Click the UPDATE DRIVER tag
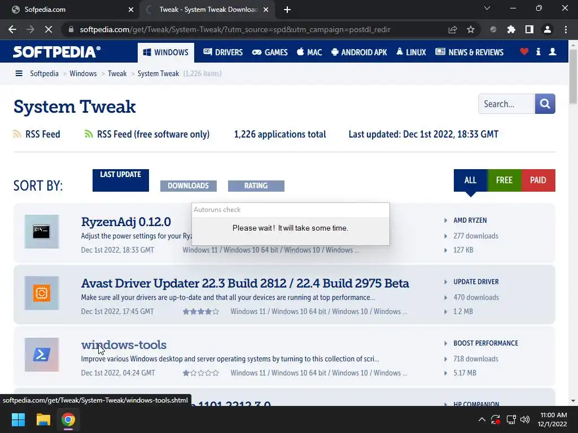 pos(476,282)
